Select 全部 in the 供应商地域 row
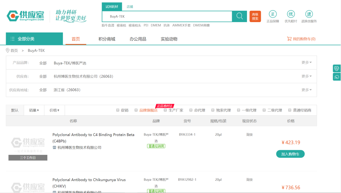Image resolution: width=341 pixels, height=193 pixels. coord(43,90)
